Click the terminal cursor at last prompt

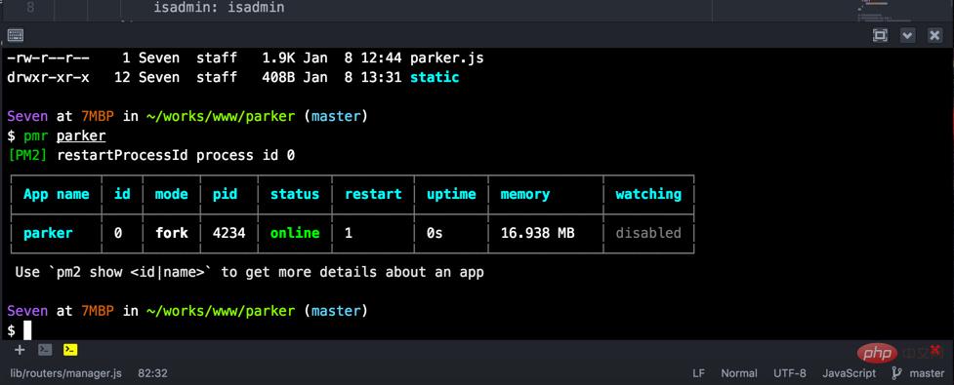tap(26, 330)
